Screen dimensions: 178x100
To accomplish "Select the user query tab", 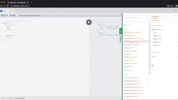I will tap(4, 11).
